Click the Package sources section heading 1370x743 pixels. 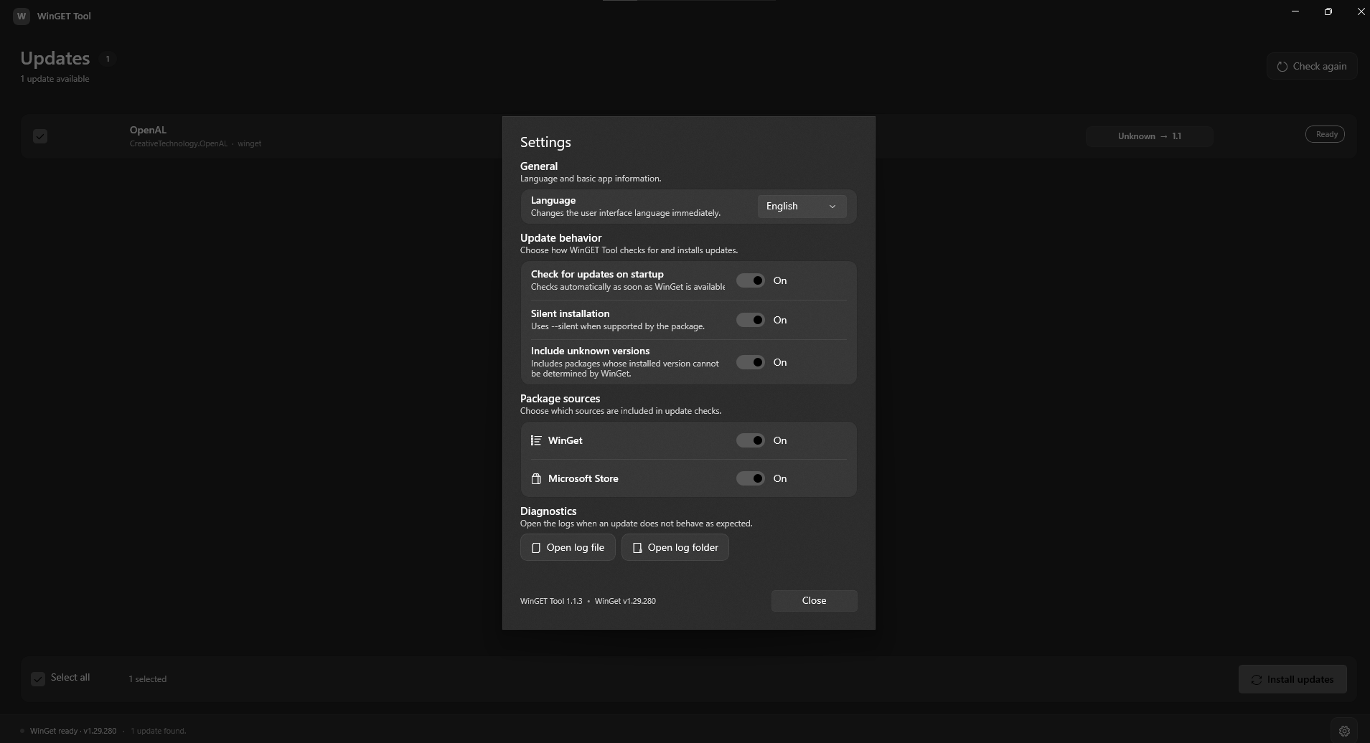coord(560,398)
